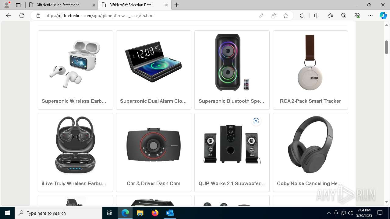Activate the Read aloud icon

pos(274,16)
